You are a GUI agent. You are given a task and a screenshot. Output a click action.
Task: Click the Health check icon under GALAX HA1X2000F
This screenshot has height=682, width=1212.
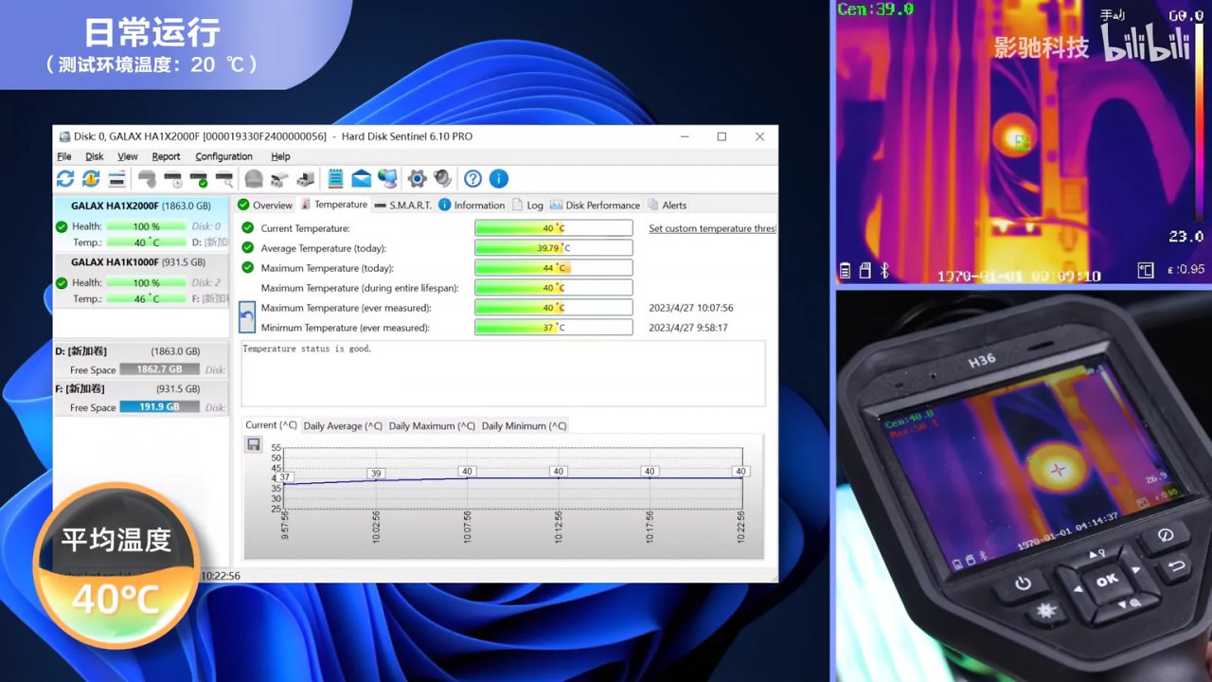click(x=62, y=226)
